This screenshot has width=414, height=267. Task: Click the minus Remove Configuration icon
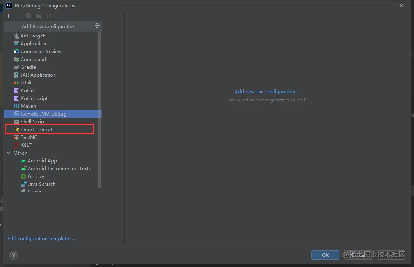pos(18,16)
